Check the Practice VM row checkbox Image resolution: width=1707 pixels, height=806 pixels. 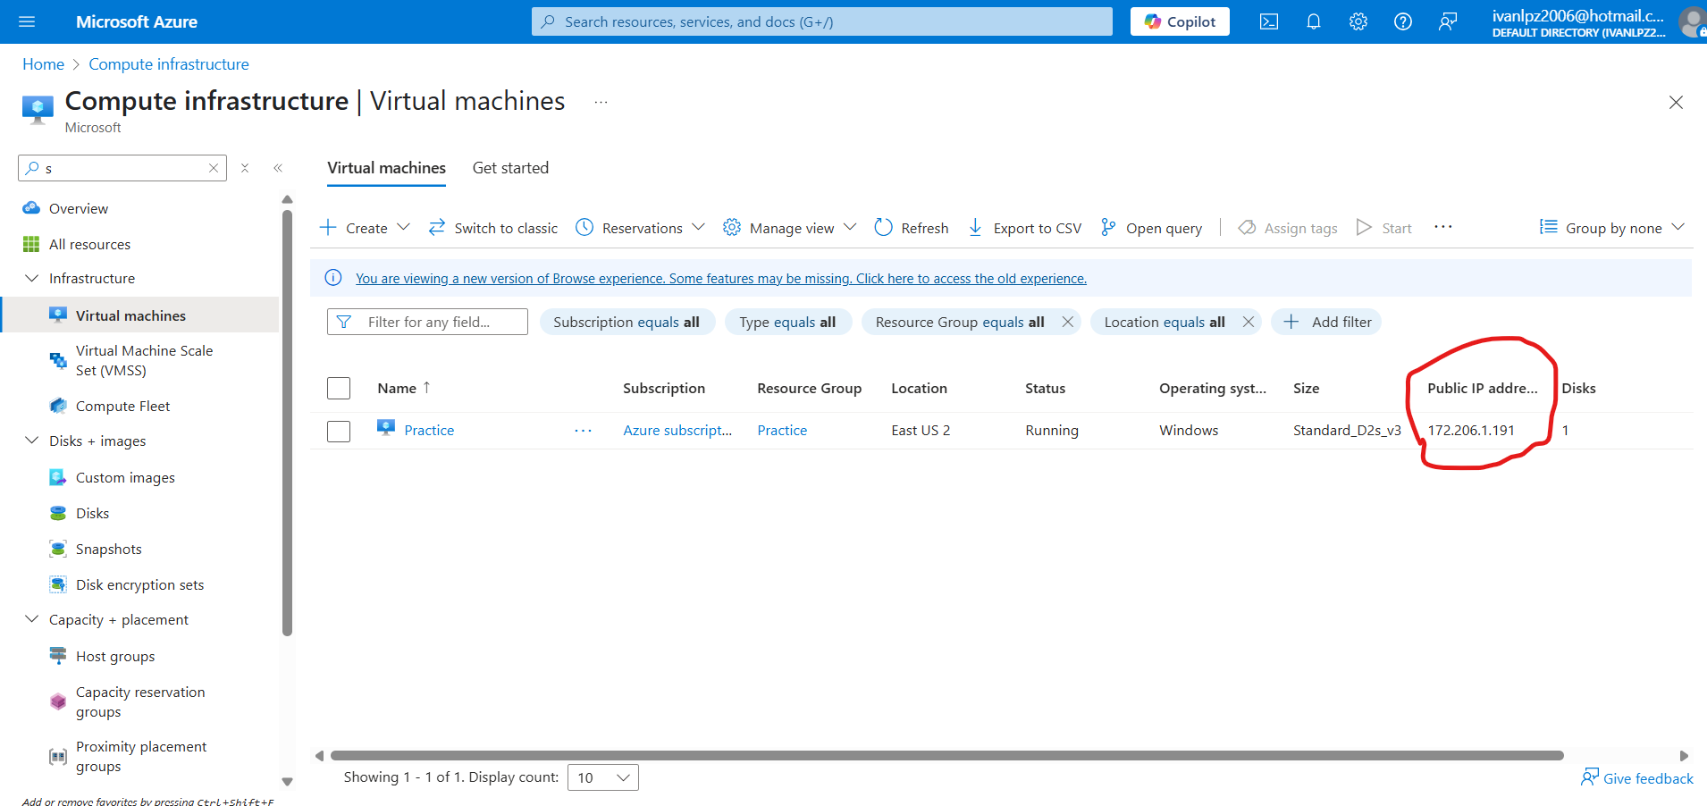(339, 431)
